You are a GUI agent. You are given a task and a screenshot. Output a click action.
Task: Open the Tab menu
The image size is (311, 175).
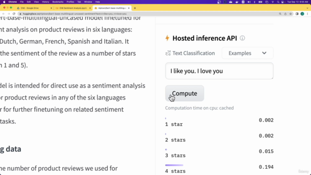[x=79, y=2]
